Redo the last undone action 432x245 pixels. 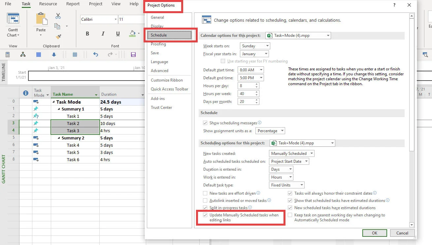pyautogui.click(x=111, y=55)
